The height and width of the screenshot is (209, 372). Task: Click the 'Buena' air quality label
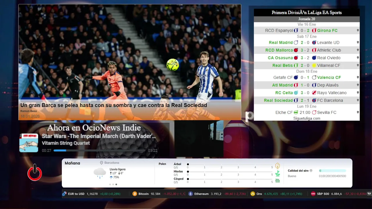click(x=292, y=176)
